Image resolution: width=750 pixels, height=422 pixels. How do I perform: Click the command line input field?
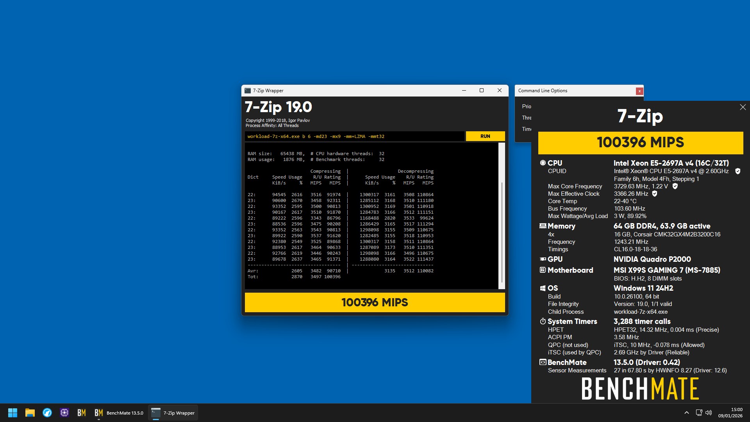[x=355, y=136]
